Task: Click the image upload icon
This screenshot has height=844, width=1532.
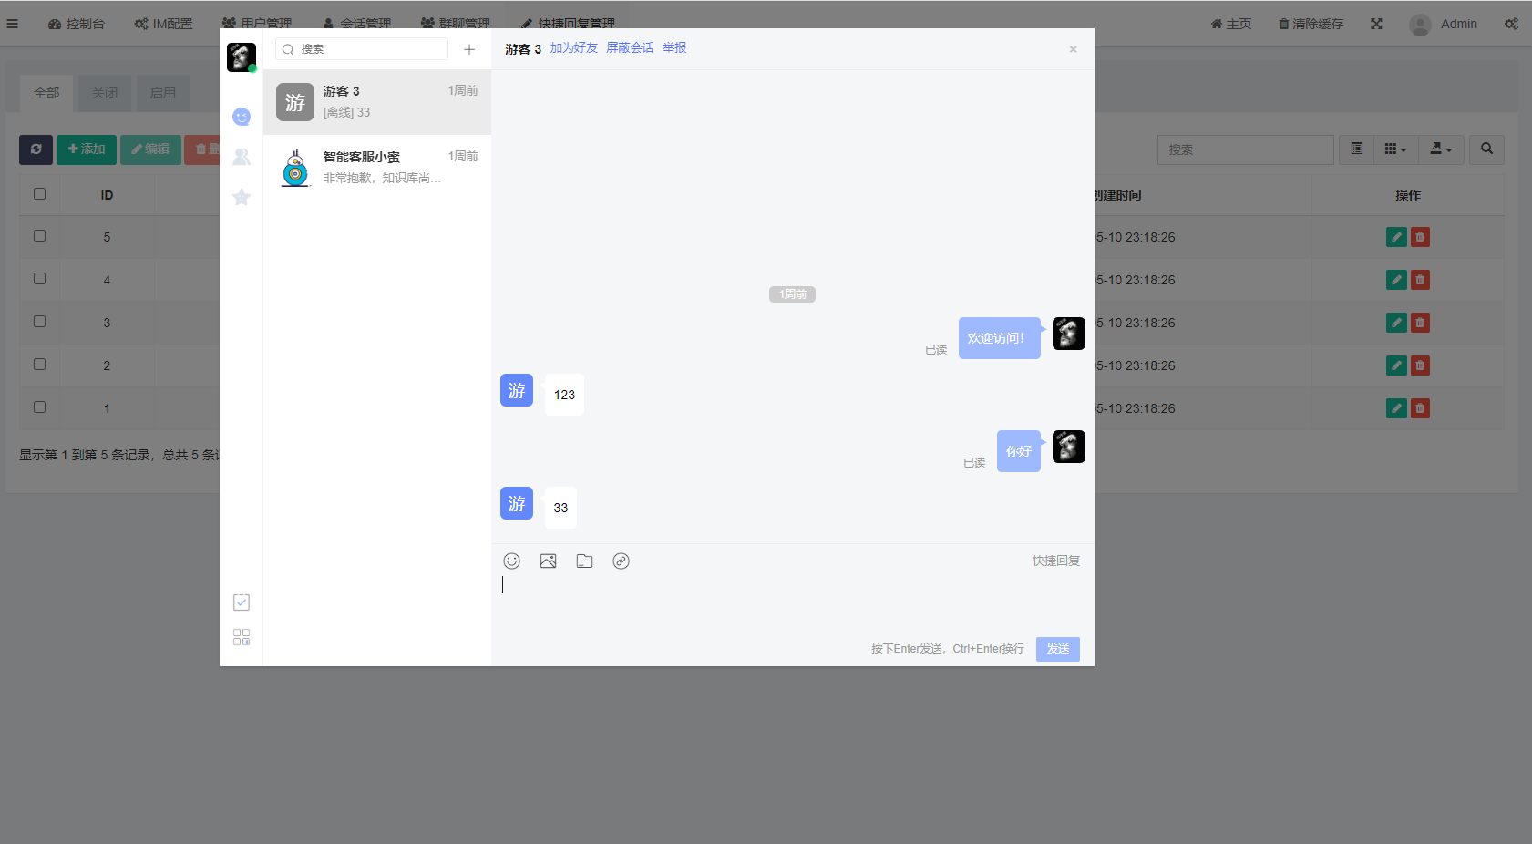Action: point(548,561)
